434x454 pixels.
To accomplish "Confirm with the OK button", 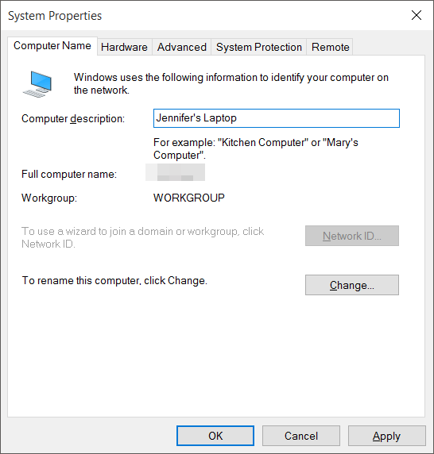I will pyautogui.click(x=215, y=436).
